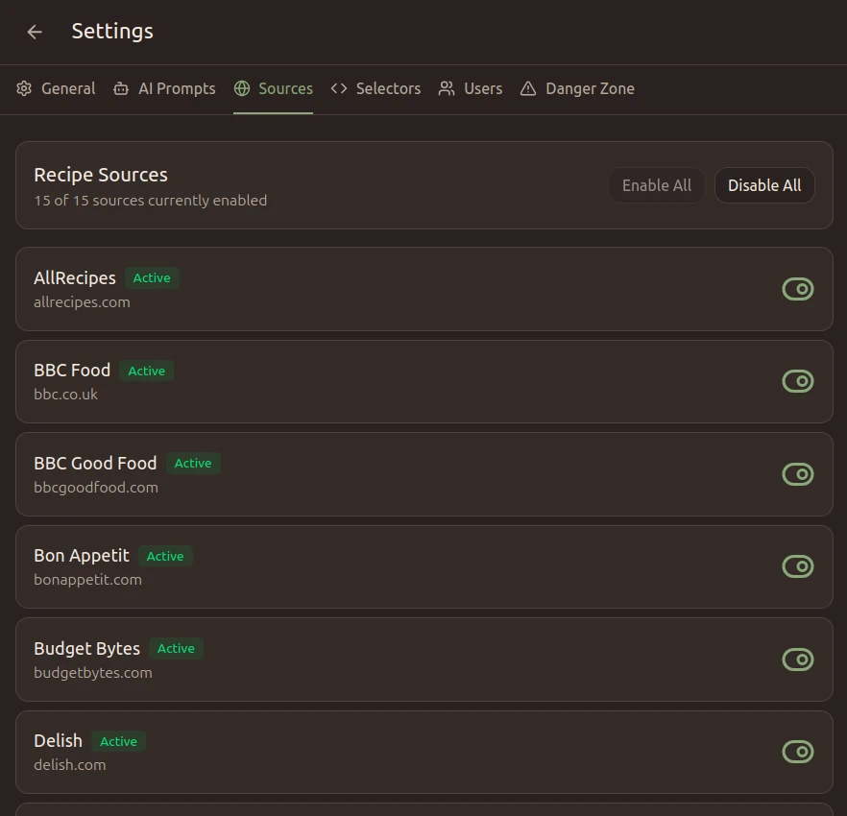Screen dimensions: 847x816
Task: Open the Selectors tab
Action: [387, 88]
